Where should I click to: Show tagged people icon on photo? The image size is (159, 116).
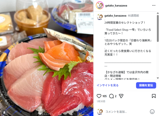coord(4,112)
